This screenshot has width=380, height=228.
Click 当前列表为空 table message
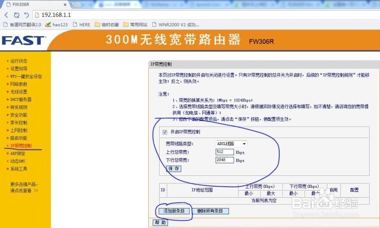(264, 201)
